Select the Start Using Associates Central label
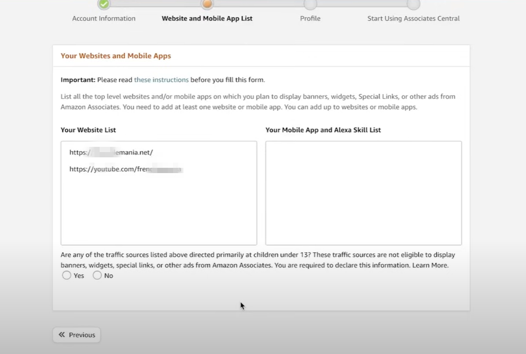Screen dimensions: 526x354 coord(413,18)
